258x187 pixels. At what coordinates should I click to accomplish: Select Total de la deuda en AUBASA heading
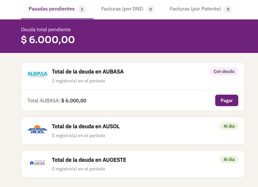[88, 72]
